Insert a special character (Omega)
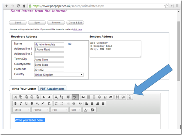Image resolution: width=182 pixels, height=135 pixels. click(x=105, y=97)
